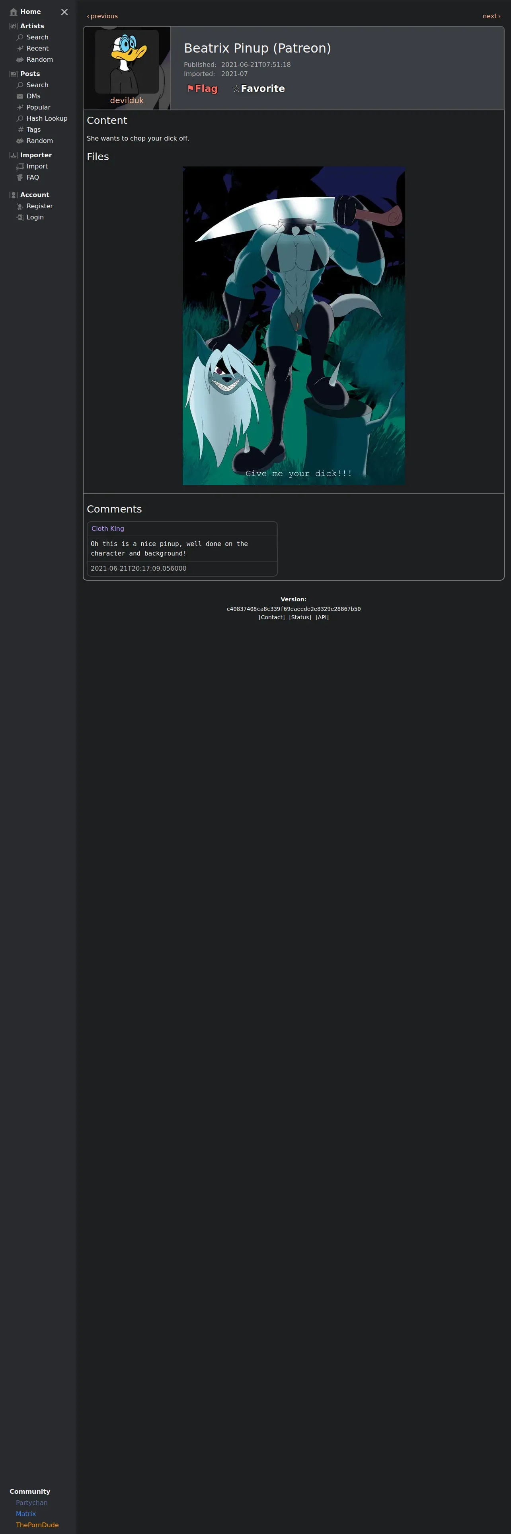Click the sparkle icon beside Recent
511x1534 pixels.
coord(20,49)
